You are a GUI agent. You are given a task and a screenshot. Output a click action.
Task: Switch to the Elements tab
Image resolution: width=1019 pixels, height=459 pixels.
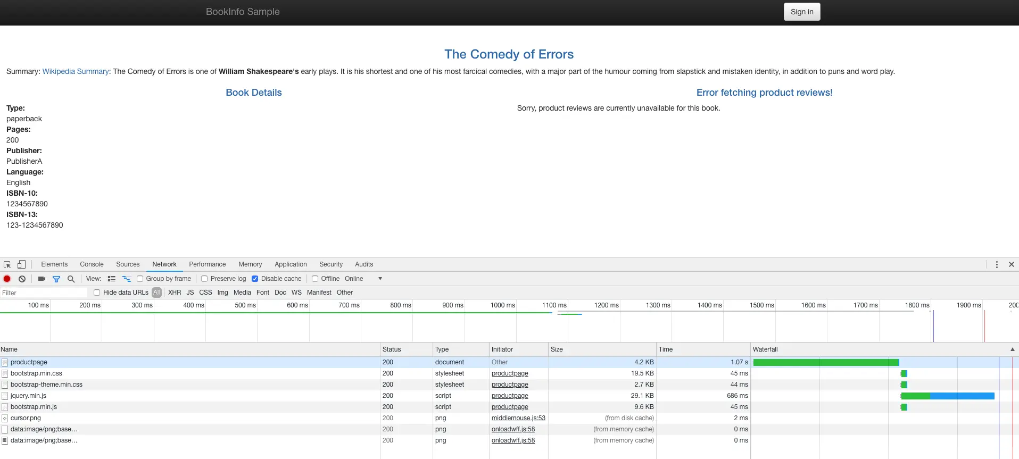coord(54,264)
